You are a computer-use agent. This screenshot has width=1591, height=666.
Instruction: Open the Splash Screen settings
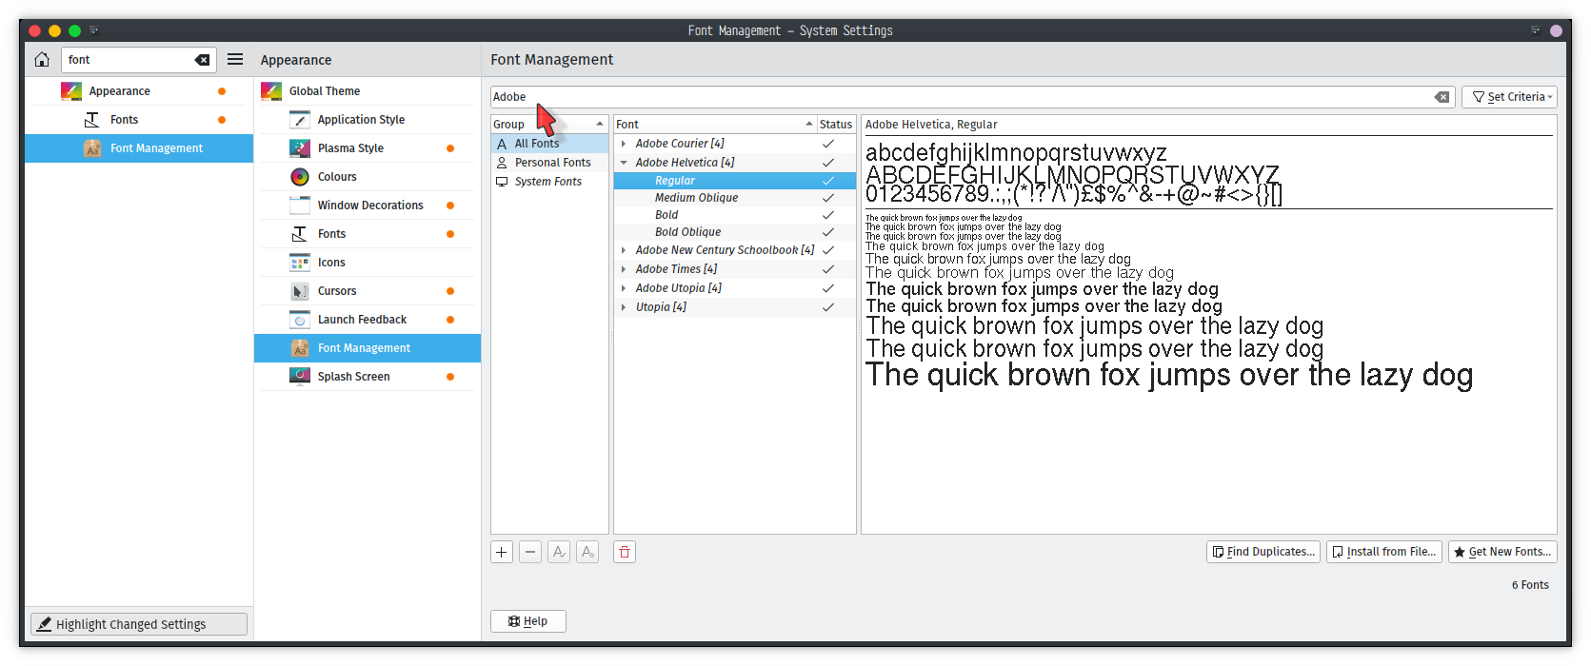pyautogui.click(x=353, y=377)
